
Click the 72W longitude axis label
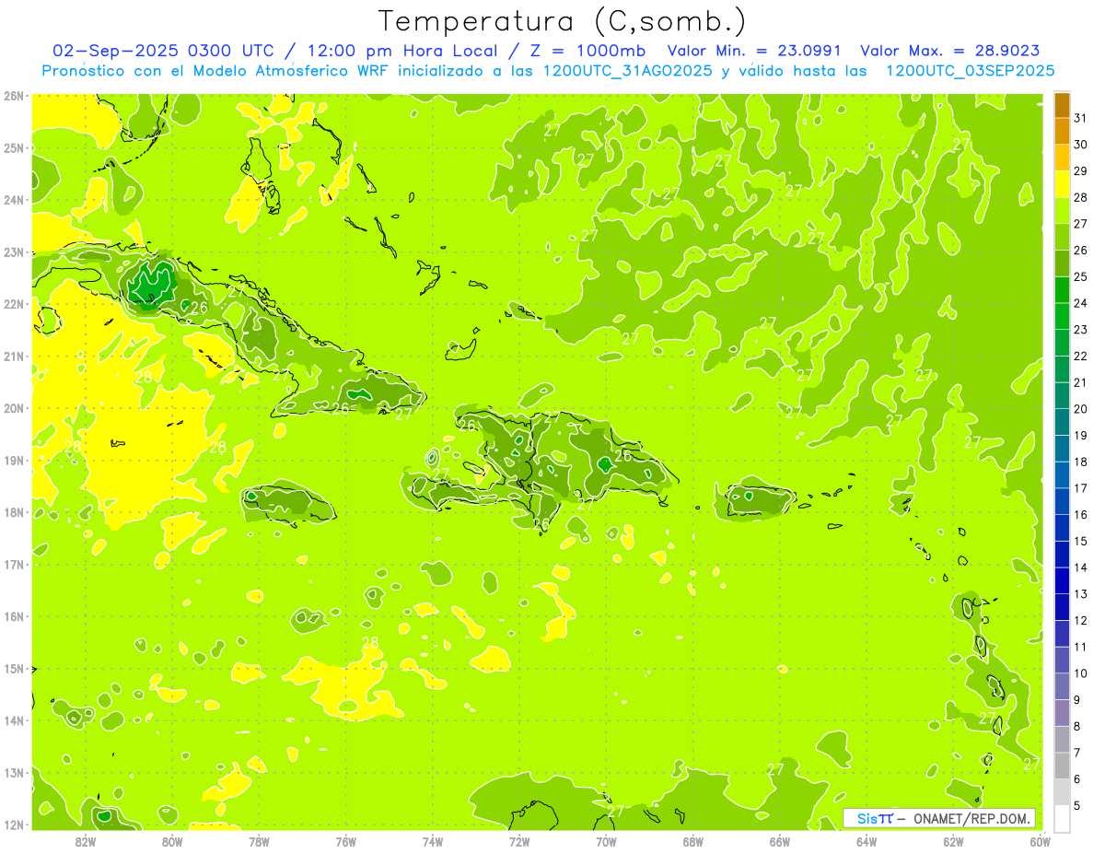(x=519, y=842)
